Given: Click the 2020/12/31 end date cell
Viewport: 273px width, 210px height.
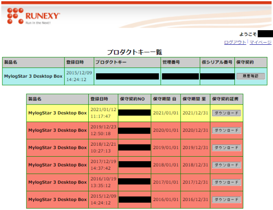Looking at the screenshot, I should 195,130.
